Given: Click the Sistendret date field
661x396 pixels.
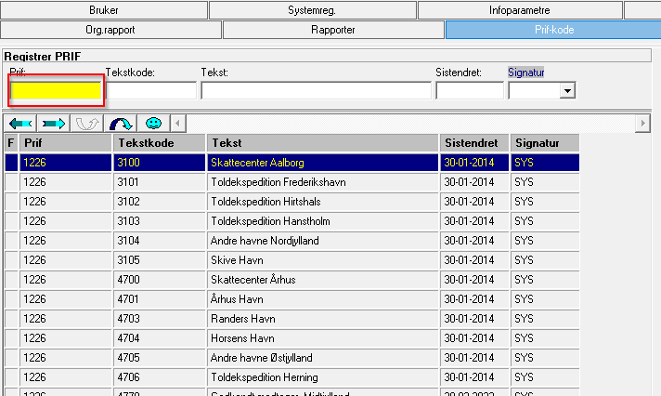Looking at the screenshot, I should point(469,90).
